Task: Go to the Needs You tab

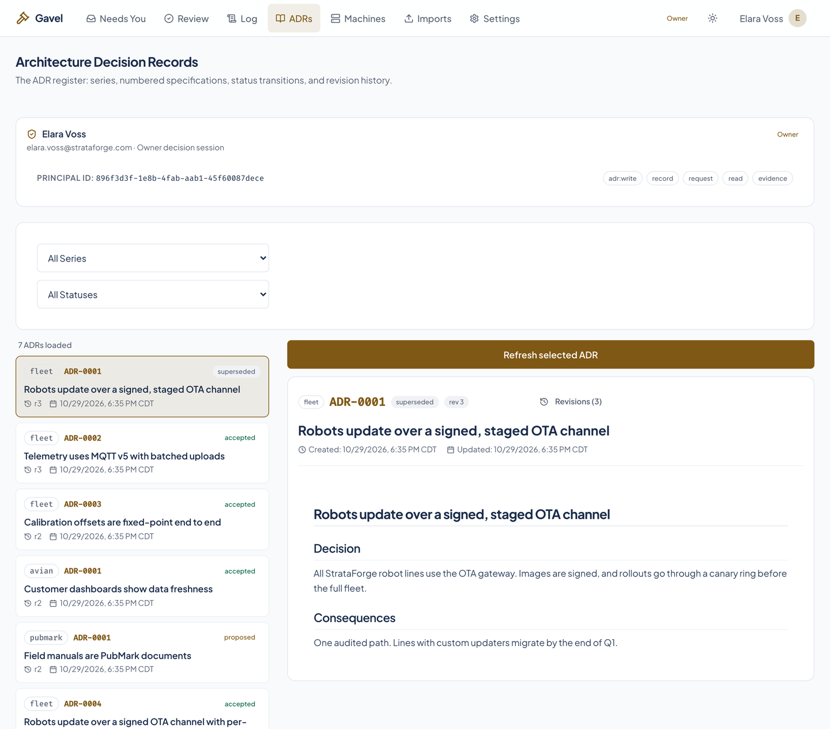Action: (116, 18)
